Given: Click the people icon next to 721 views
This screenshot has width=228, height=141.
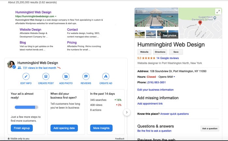Looking at the screenshot, I should [x=20, y=68].
